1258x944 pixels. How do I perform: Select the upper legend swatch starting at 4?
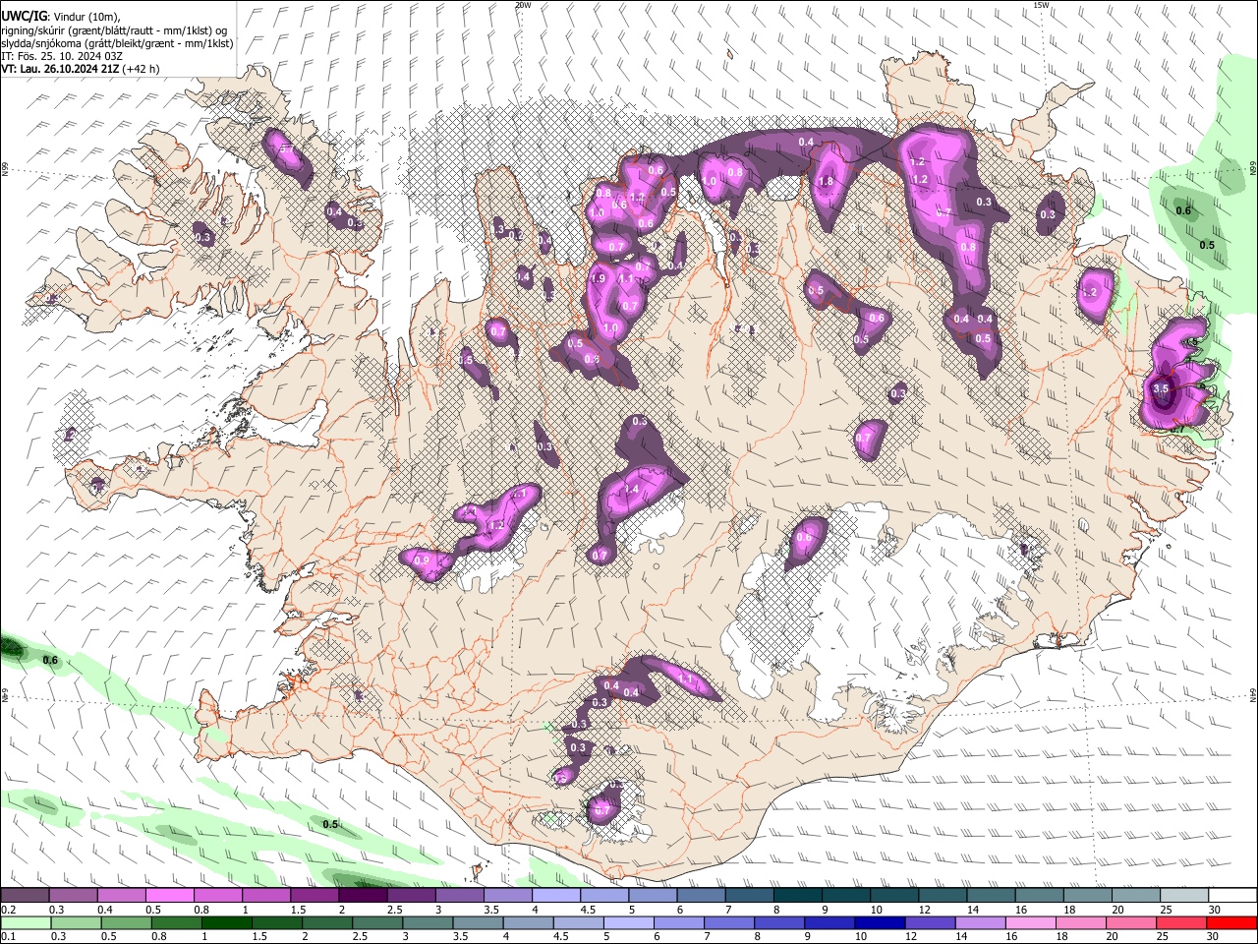click(x=556, y=896)
